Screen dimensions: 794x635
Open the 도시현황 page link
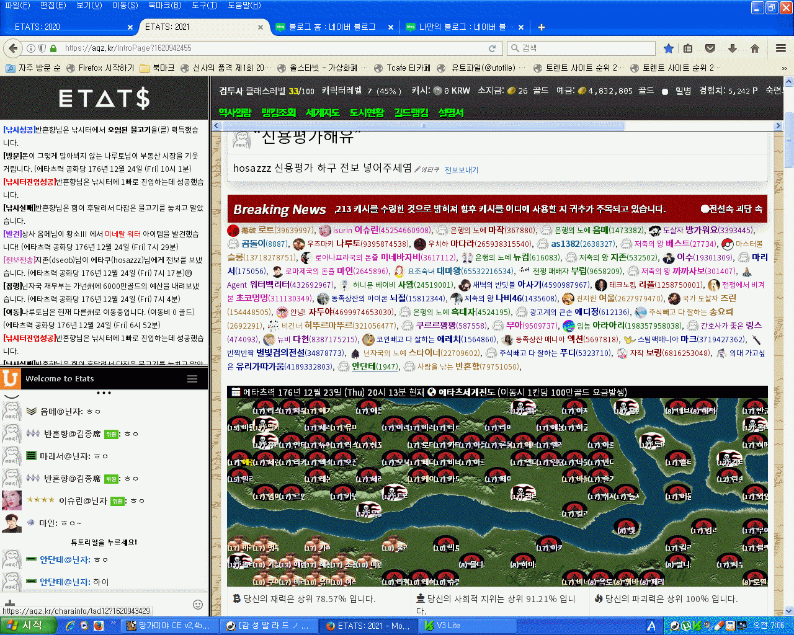click(367, 113)
